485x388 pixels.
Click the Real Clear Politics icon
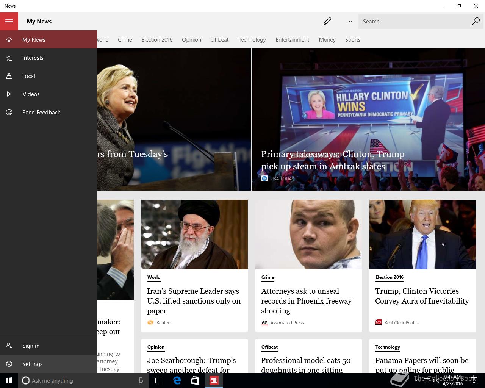[378, 322]
